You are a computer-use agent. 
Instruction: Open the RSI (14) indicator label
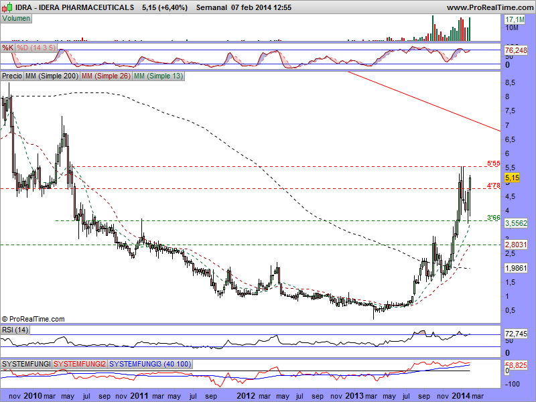(15, 330)
